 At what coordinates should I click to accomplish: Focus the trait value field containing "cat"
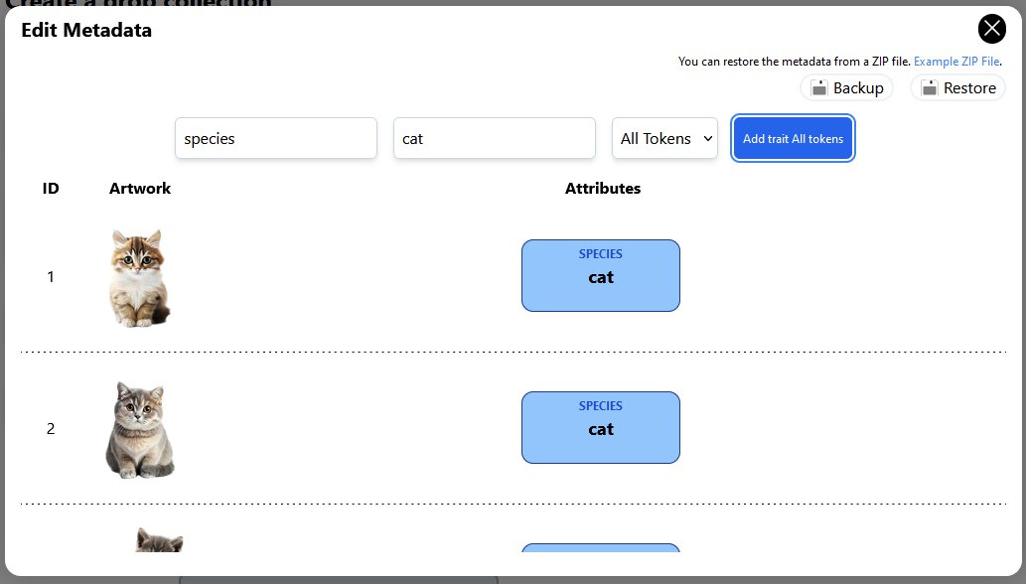pyautogui.click(x=495, y=138)
